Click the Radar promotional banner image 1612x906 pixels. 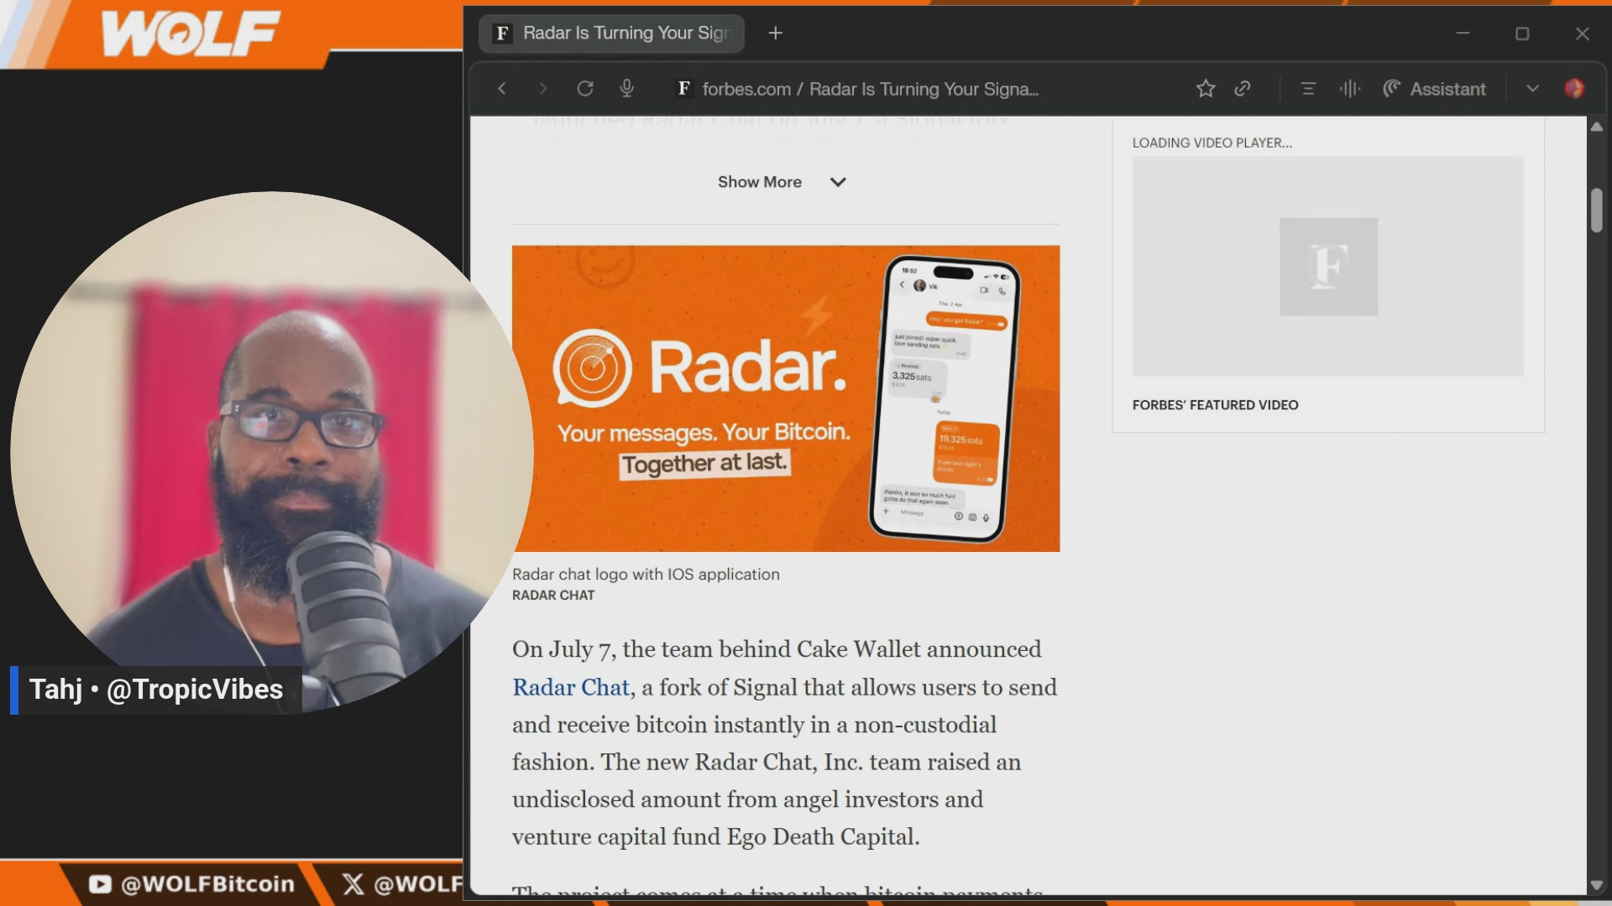[x=786, y=398]
